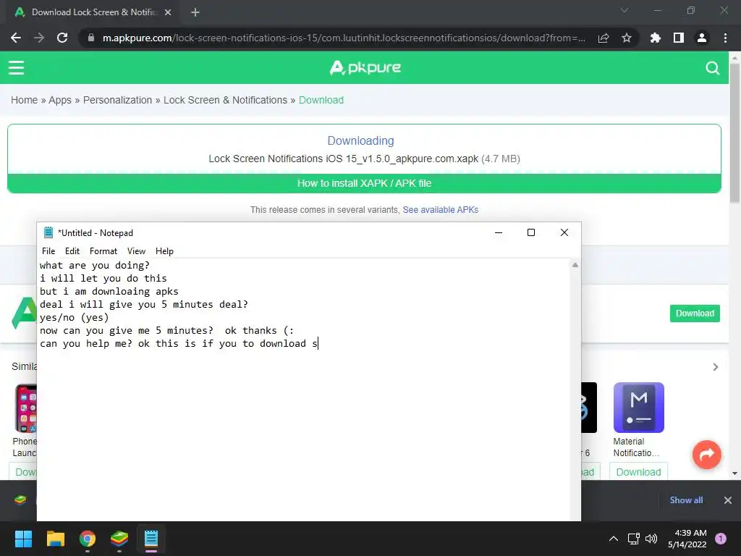Open Chrome three-dot menu
741x556 pixels.
point(725,38)
